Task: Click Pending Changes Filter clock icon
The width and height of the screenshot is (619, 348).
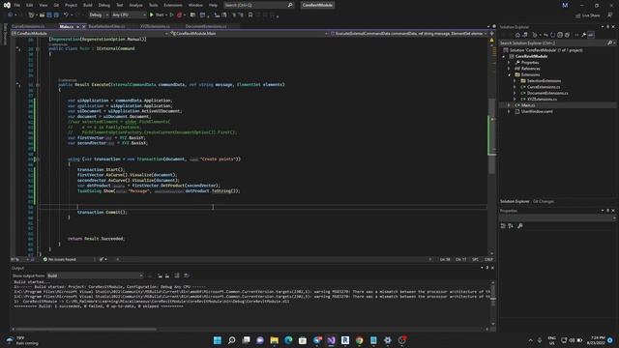Action: [535, 35]
